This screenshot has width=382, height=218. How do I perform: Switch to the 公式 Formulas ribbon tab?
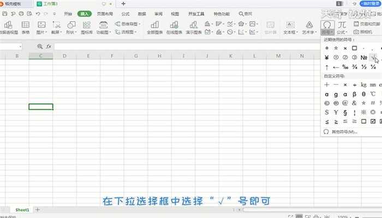(125, 14)
